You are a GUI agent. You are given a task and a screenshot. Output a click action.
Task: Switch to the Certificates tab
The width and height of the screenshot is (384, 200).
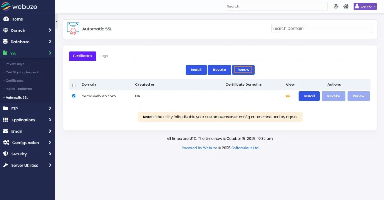82,56
